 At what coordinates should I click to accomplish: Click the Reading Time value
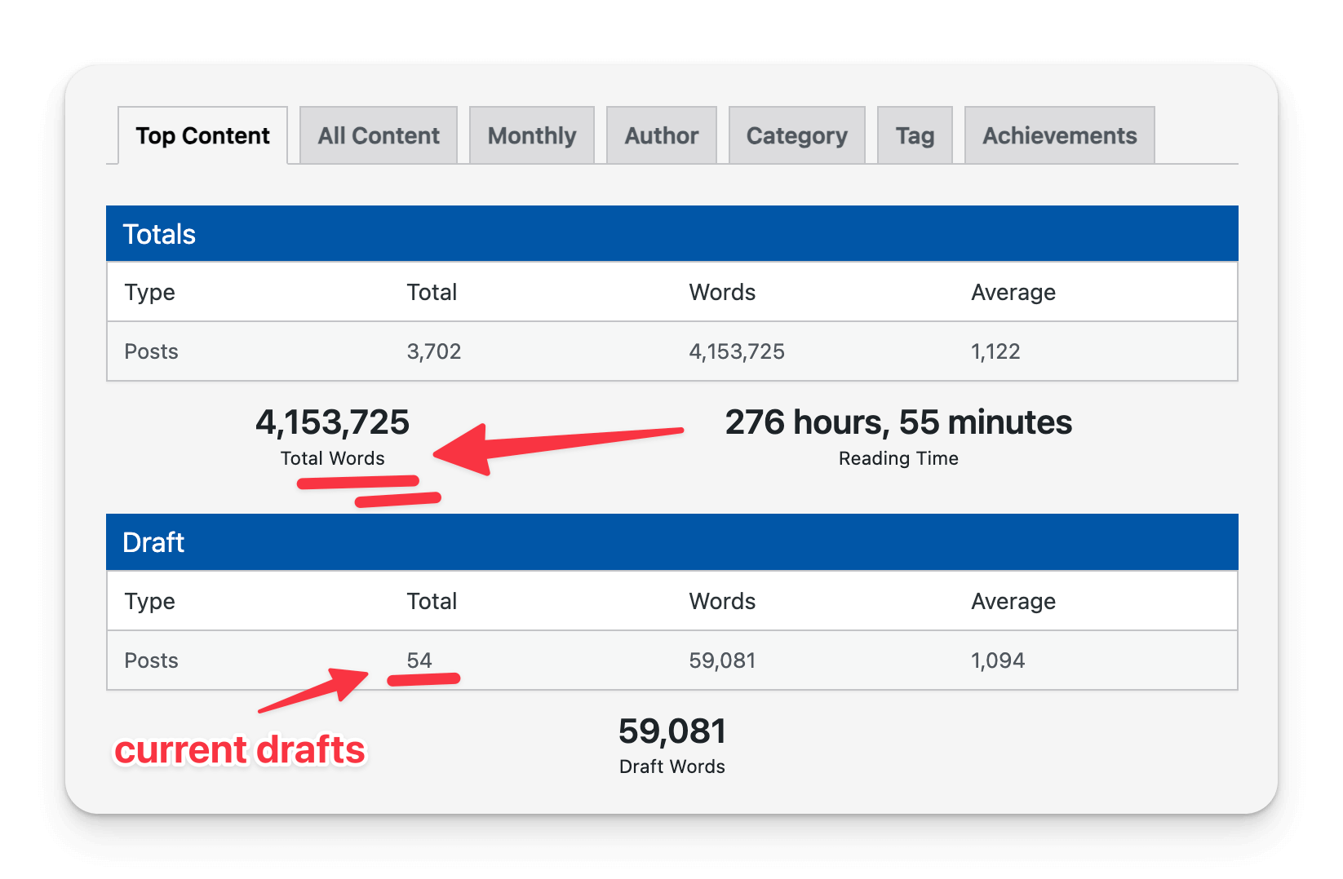pos(898,423)
